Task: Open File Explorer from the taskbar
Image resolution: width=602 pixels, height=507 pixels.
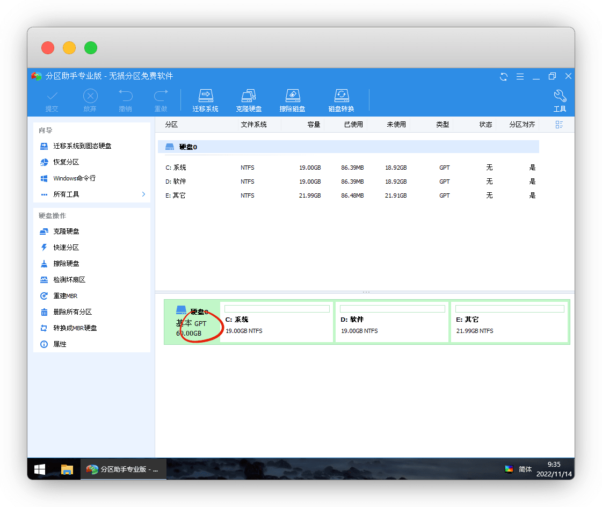Action: tap(67, 469)
